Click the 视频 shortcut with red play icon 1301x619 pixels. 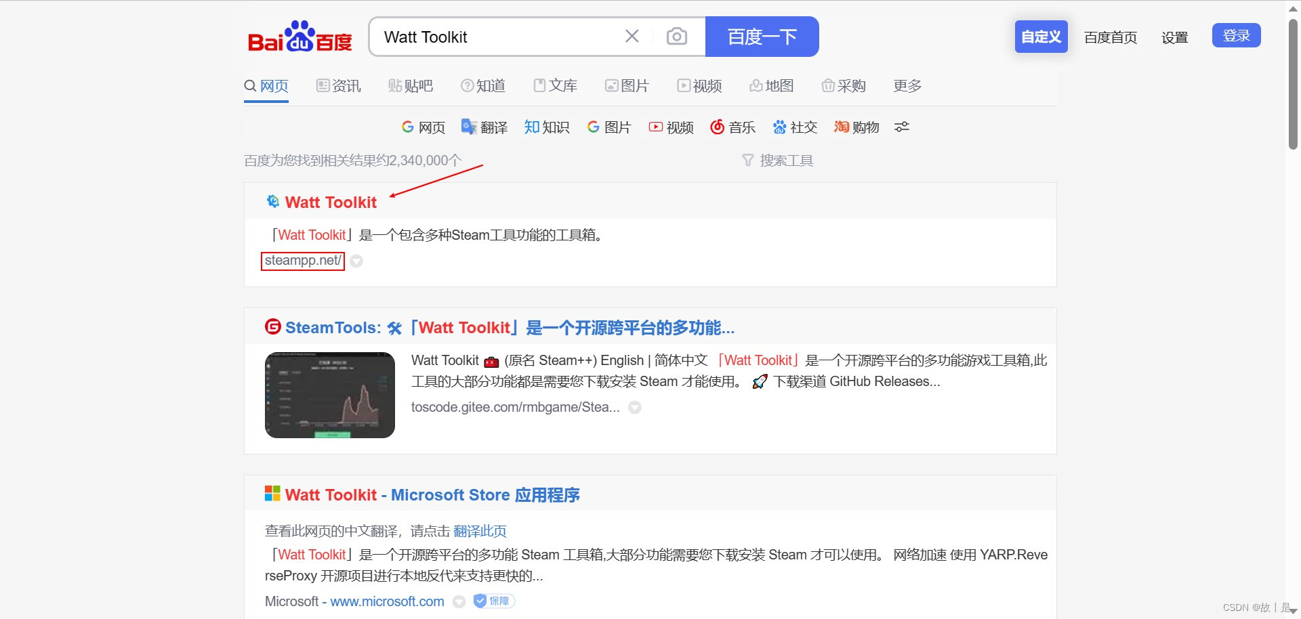point(672,127)
